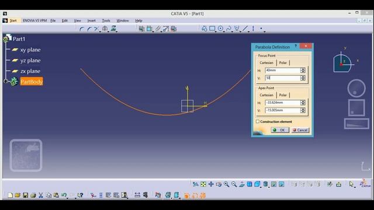Open the File menu
The height and width of the screenshot is (210, 374).
[x=53, y=21]
